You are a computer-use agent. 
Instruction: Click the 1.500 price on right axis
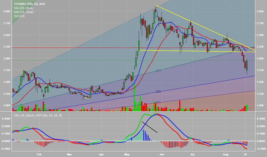point(260,82)
